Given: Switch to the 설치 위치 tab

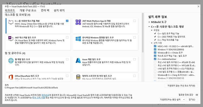Looking at the screenshot, I should click(59, 10).
